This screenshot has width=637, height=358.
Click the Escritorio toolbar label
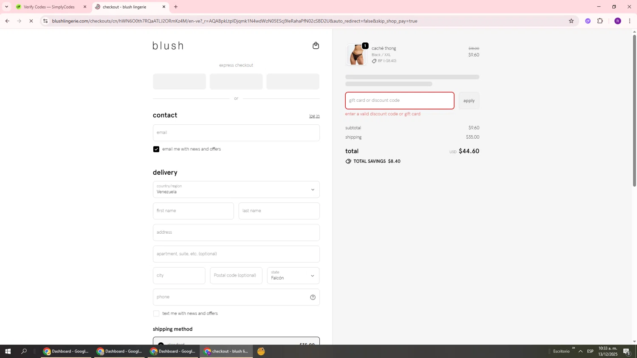click(x=561, y=351)
